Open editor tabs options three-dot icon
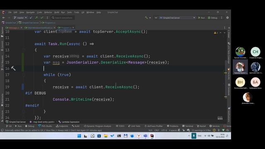 click(224, 28)
